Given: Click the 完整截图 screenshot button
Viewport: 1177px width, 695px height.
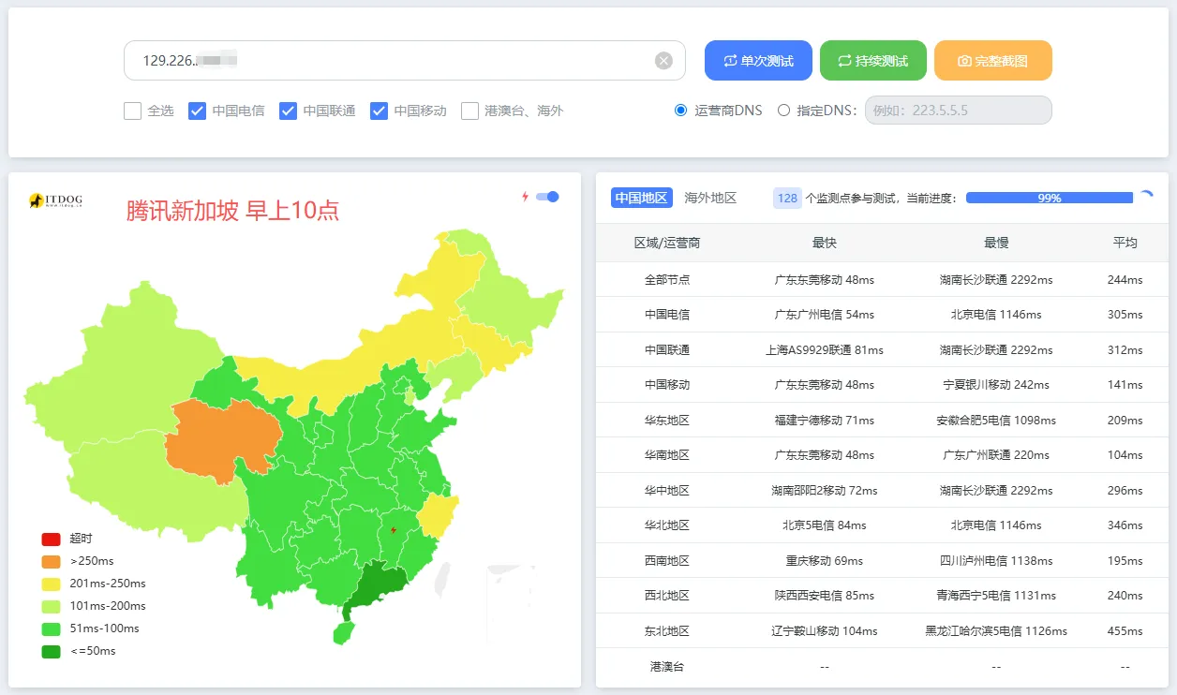Looking at the screenshot, I should pyautogui.click(x=993, y=61).
